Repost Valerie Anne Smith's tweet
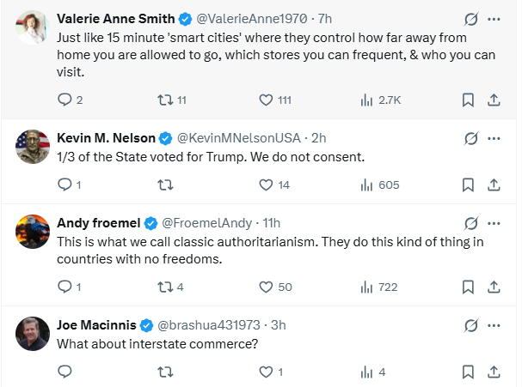 click(167, 100)
